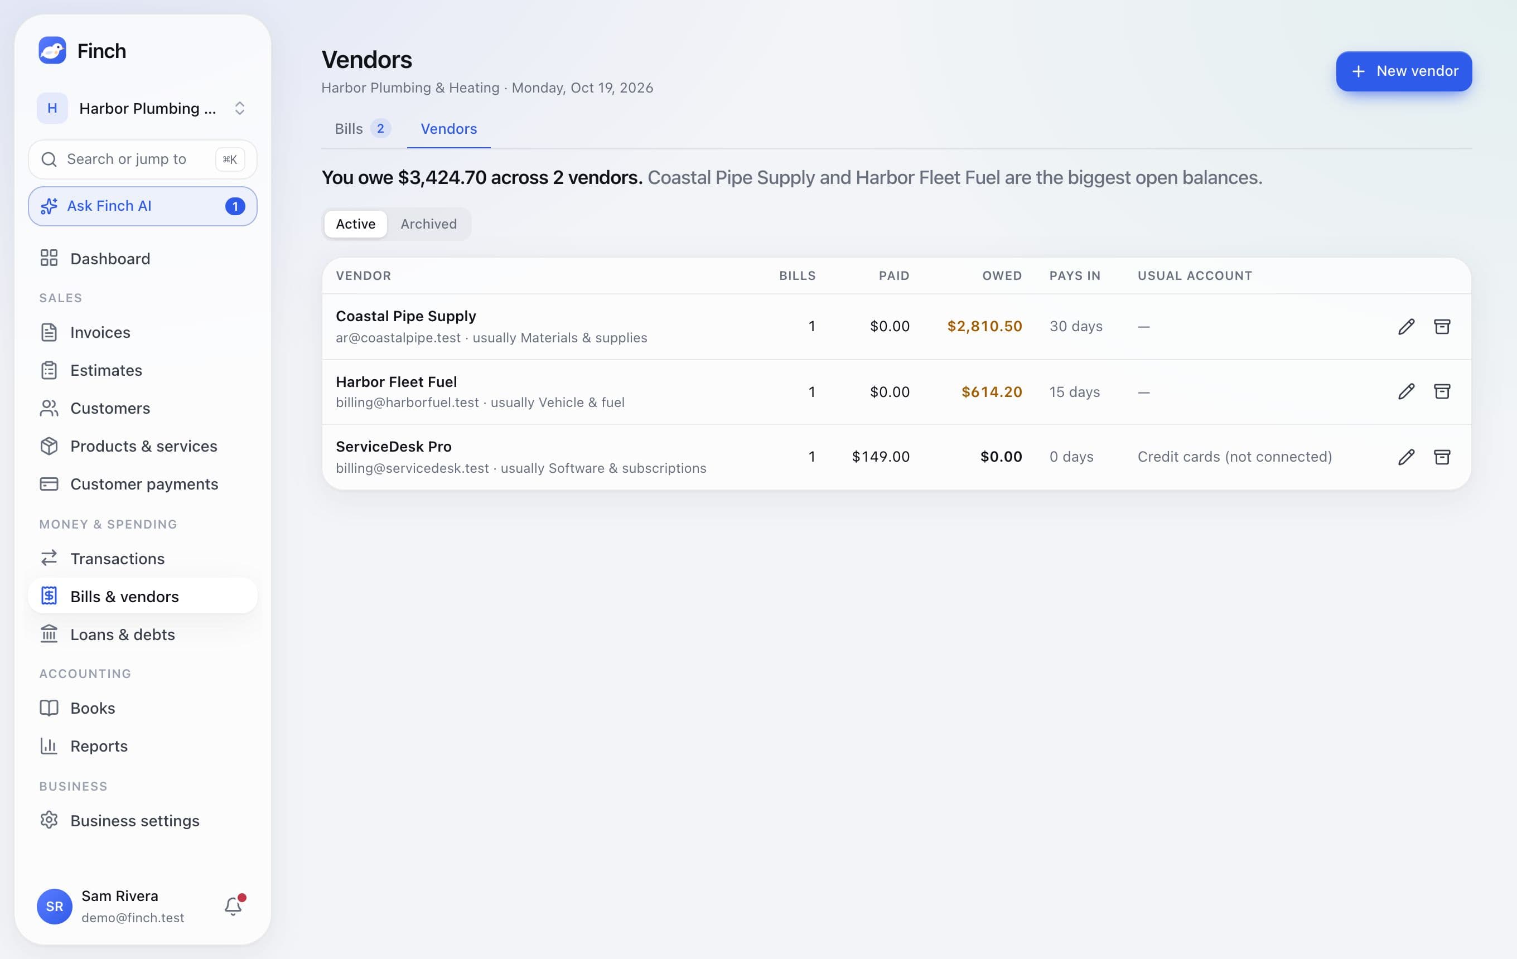Edit ServiceDesk Pro with pencil icon
Screen dimensions: 1517x959
(1406, 457)
